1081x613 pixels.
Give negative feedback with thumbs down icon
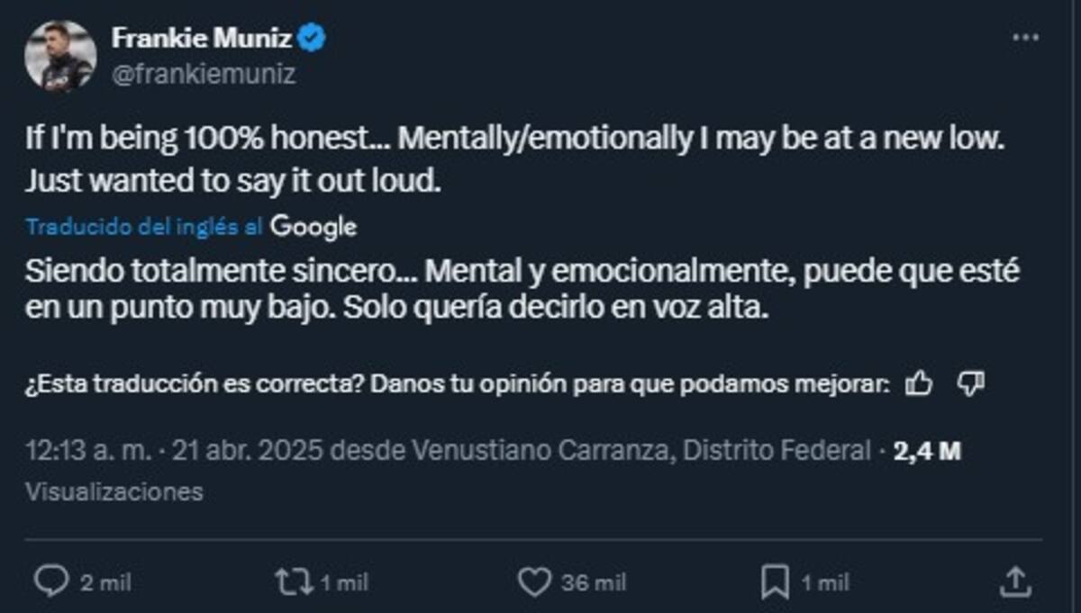click(970, 383)
